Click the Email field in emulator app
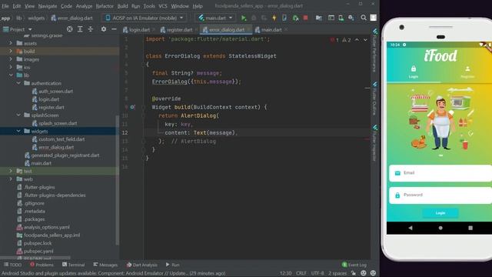The image size is (492, 277). (440, 173)
